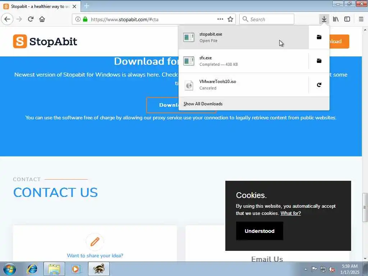Screen dimensions: 368x276
Task: Show the sidebars icon
Action: pyautogui.click(x=347, y=19)
